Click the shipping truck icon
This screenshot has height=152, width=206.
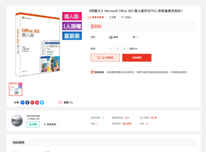(x=111, y=37)
